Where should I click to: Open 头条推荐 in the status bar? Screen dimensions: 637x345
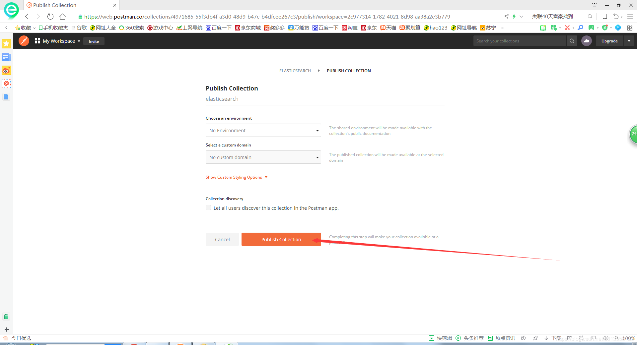coord(469,338)
